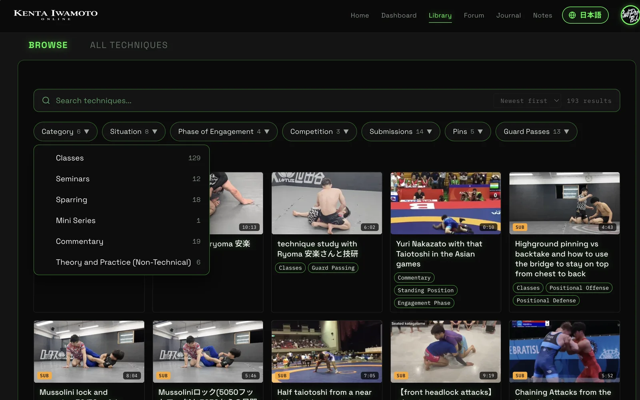Open the Forum page
The height and width of the screenshot is (400, 640).
tap(474, 15)
